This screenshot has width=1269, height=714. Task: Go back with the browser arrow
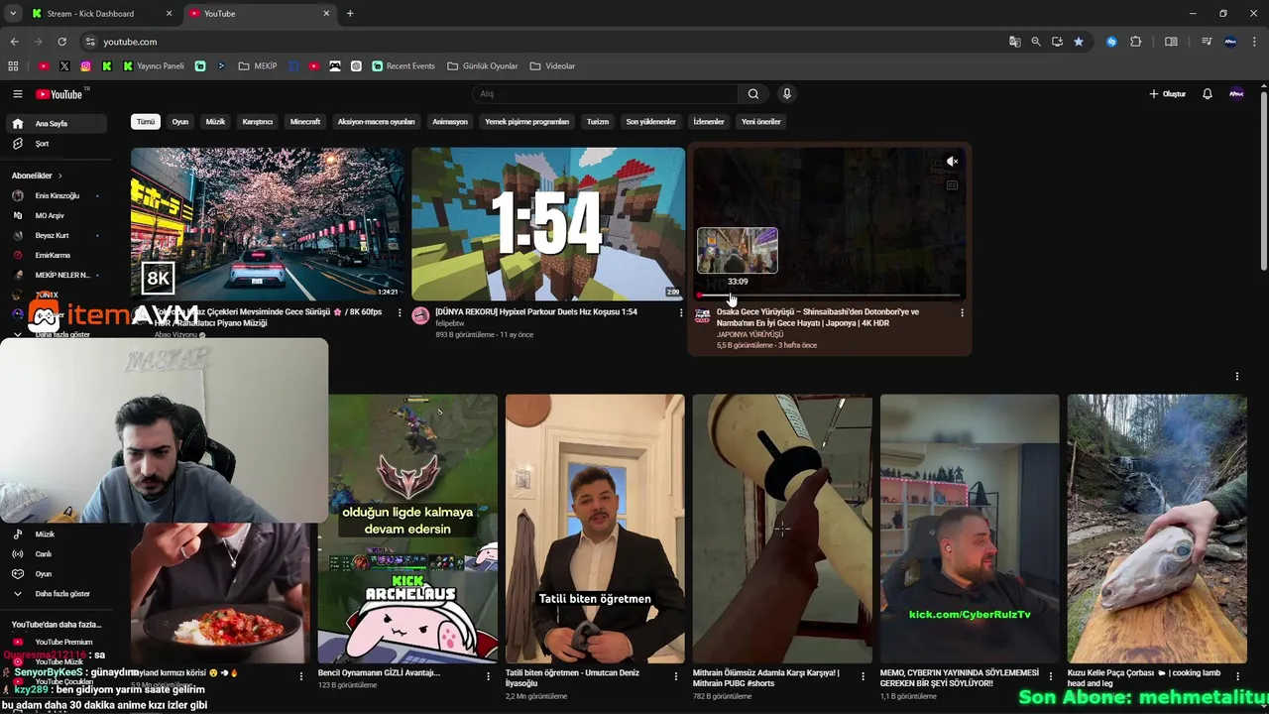click(14, 42)
